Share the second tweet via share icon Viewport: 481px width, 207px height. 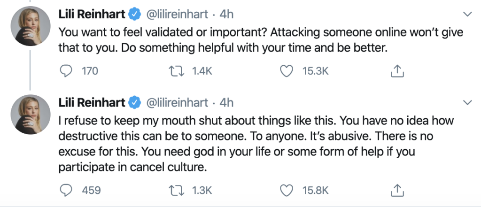pyautogui.click(x=397, y=190)
